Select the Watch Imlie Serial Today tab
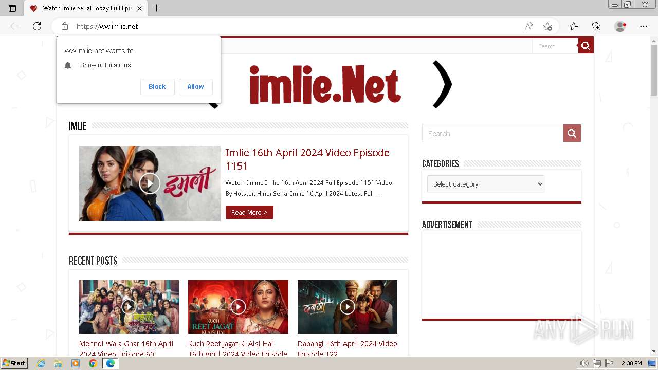Screen dimensions: 658x370 pos(86,8)
